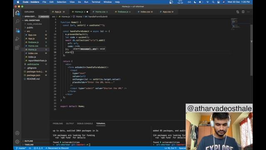The width and height of the screenshot is (266, 150).
Task: Click Ln 16, Col 11 cursor position
Action: click(170, 148)
